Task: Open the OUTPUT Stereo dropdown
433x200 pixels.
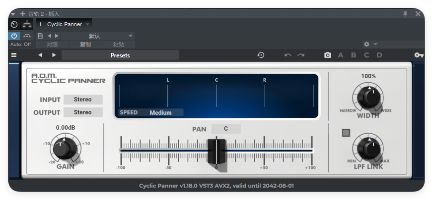Action: (83, 112)
